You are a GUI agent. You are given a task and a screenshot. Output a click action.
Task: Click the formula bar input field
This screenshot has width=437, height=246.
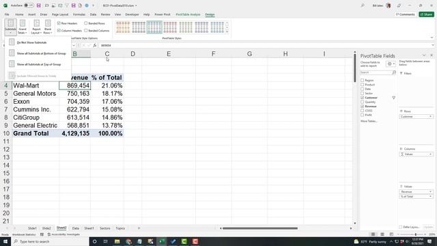point(264,45)
